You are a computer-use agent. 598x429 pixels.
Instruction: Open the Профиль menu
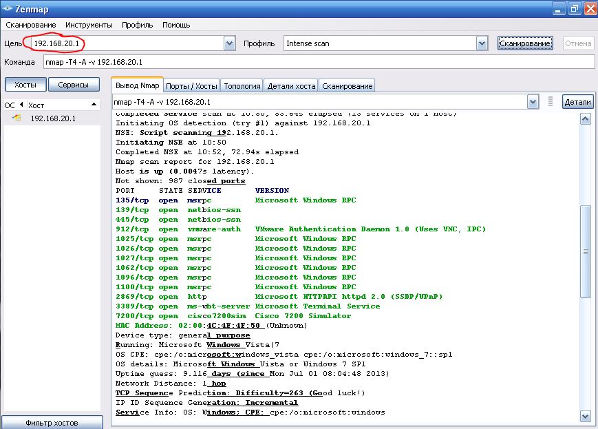[x=138, y=25]
